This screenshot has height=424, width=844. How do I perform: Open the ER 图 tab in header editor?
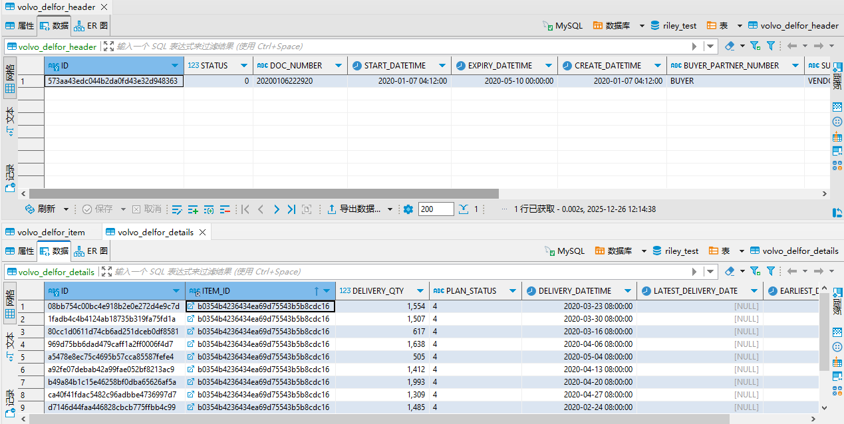click(92, 26)
